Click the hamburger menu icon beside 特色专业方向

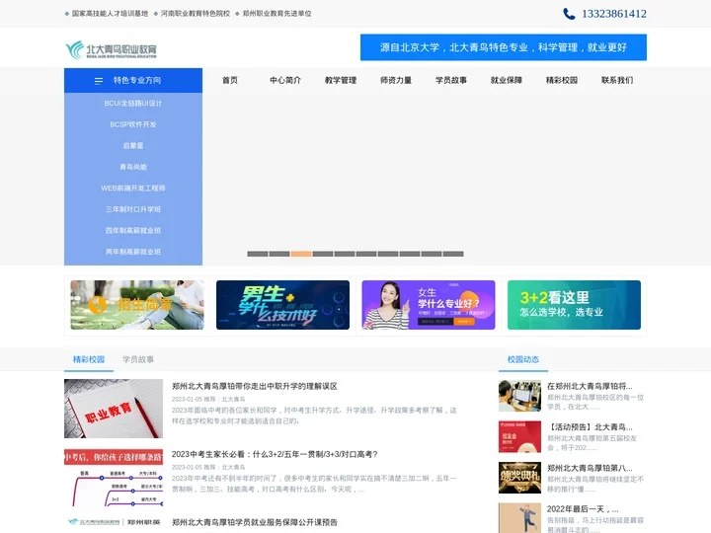point(99,81)
